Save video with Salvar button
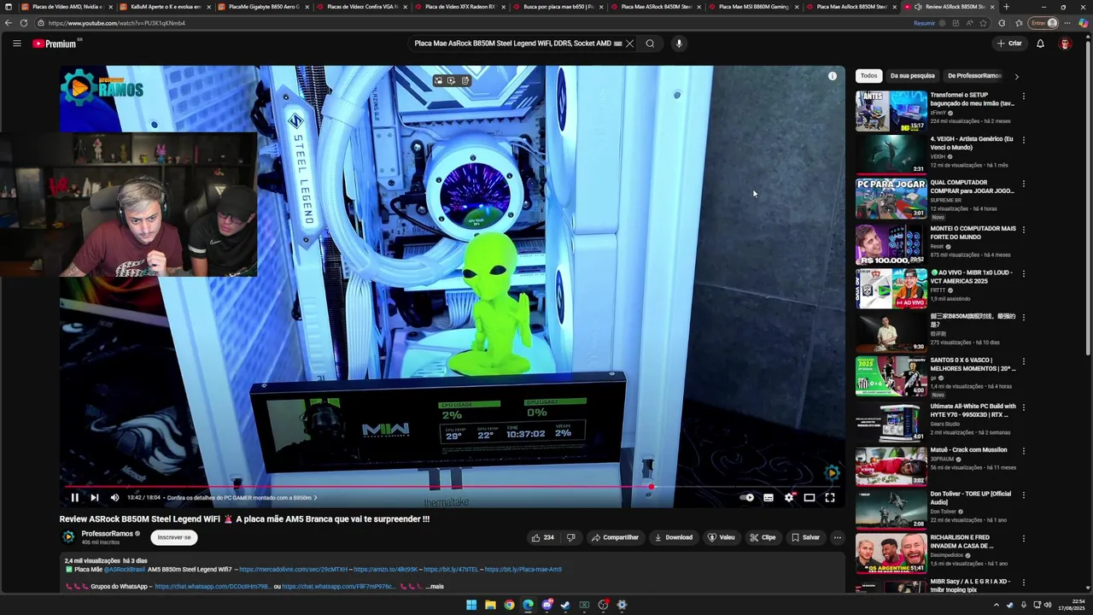The width and height of the screenshot is (1093, 615). pyautogui.click(x=805, y=537)
